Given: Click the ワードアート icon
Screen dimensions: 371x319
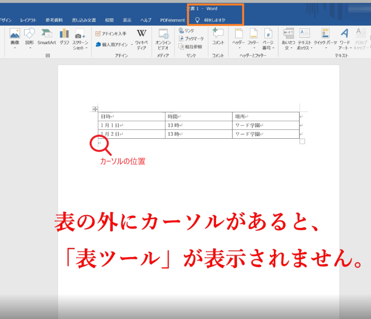Looking at the screenshot, I should [x=345, y=38].
